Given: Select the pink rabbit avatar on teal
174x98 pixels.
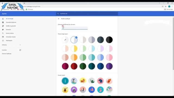Looking at the screenshot, I should 100,90.
